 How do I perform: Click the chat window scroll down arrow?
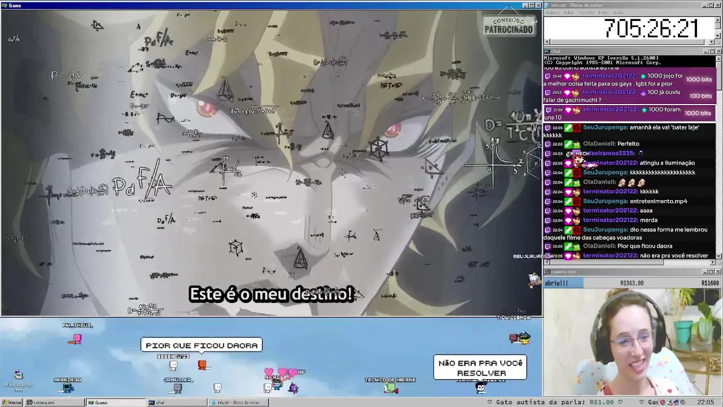click(x=718, y=256)
